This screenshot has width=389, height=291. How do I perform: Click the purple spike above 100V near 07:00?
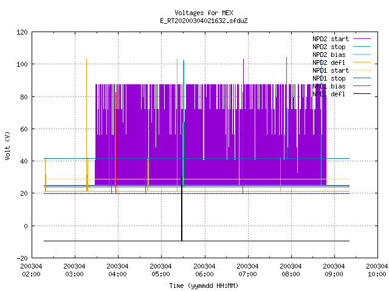pos(243,72)
